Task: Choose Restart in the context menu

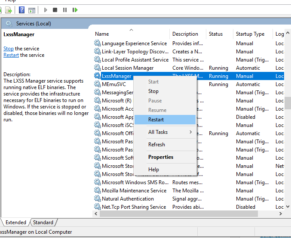Action: 165,120
